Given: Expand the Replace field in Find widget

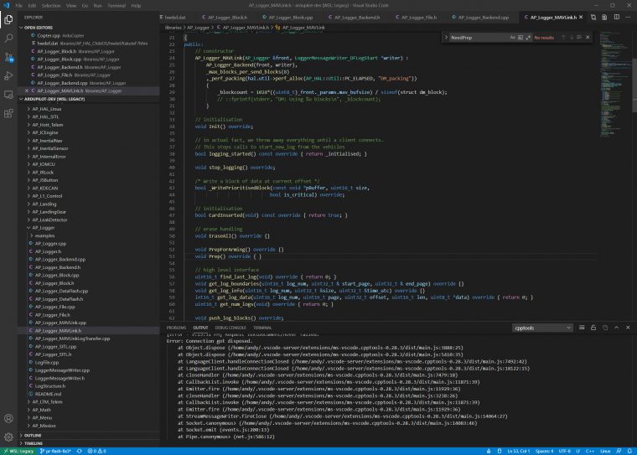Looking at the screenshot, I should click(446, 38).
